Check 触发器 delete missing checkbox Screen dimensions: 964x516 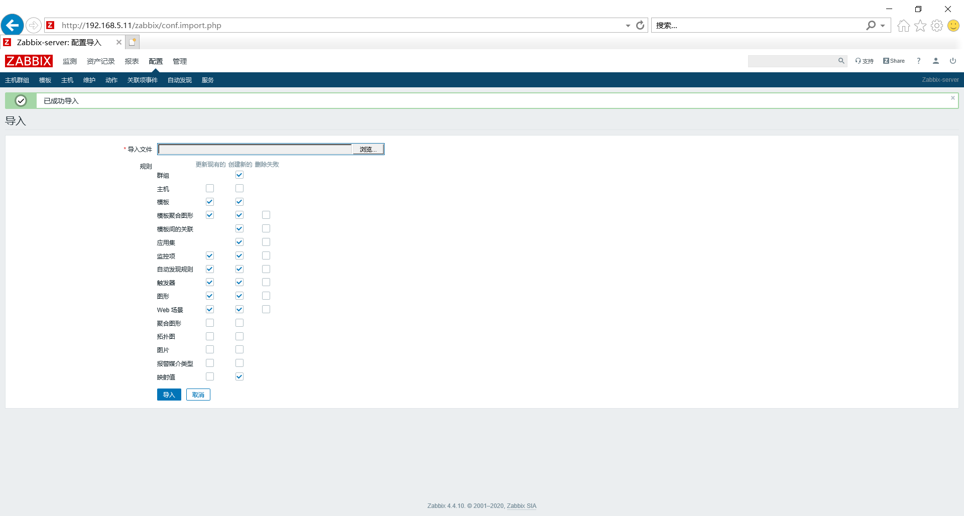tap(266, 282)
